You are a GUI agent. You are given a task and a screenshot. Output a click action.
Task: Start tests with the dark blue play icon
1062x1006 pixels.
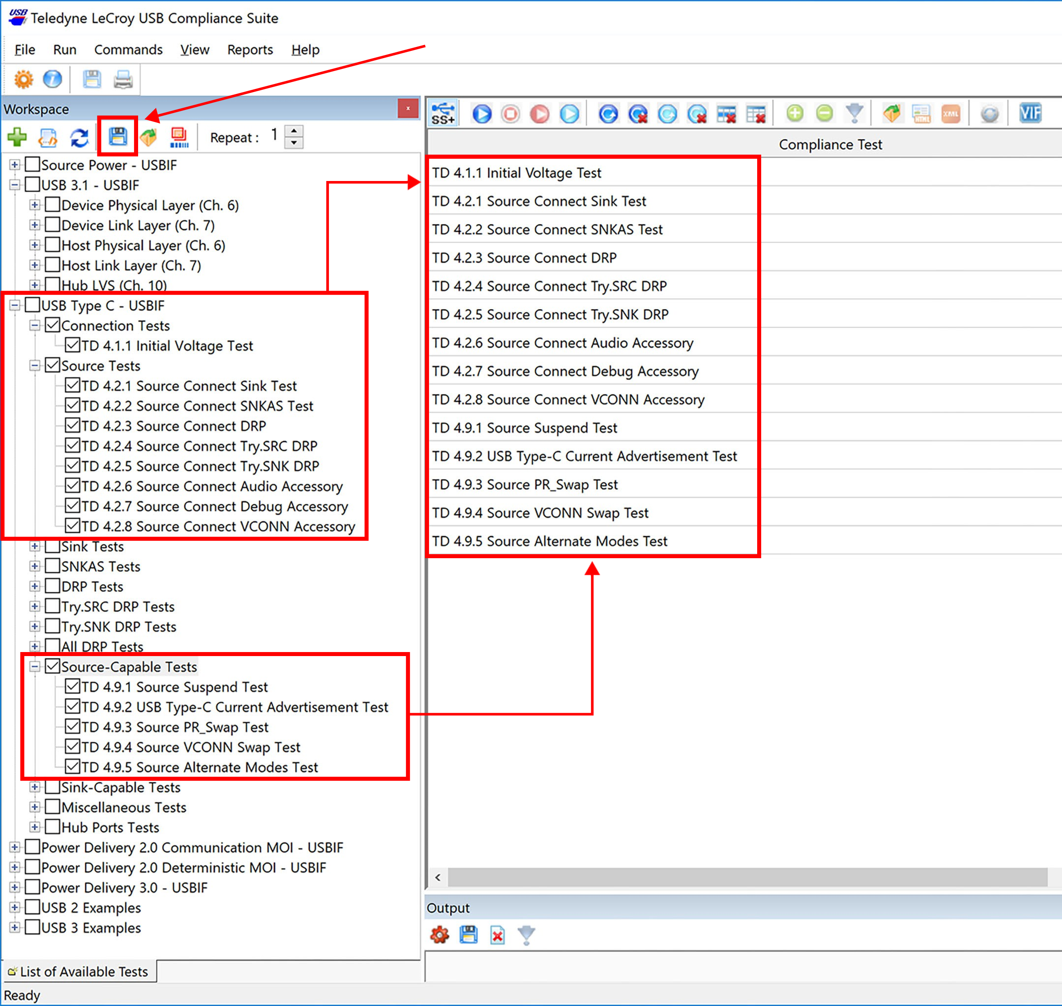pyautogui.click(x=482, y=114)
